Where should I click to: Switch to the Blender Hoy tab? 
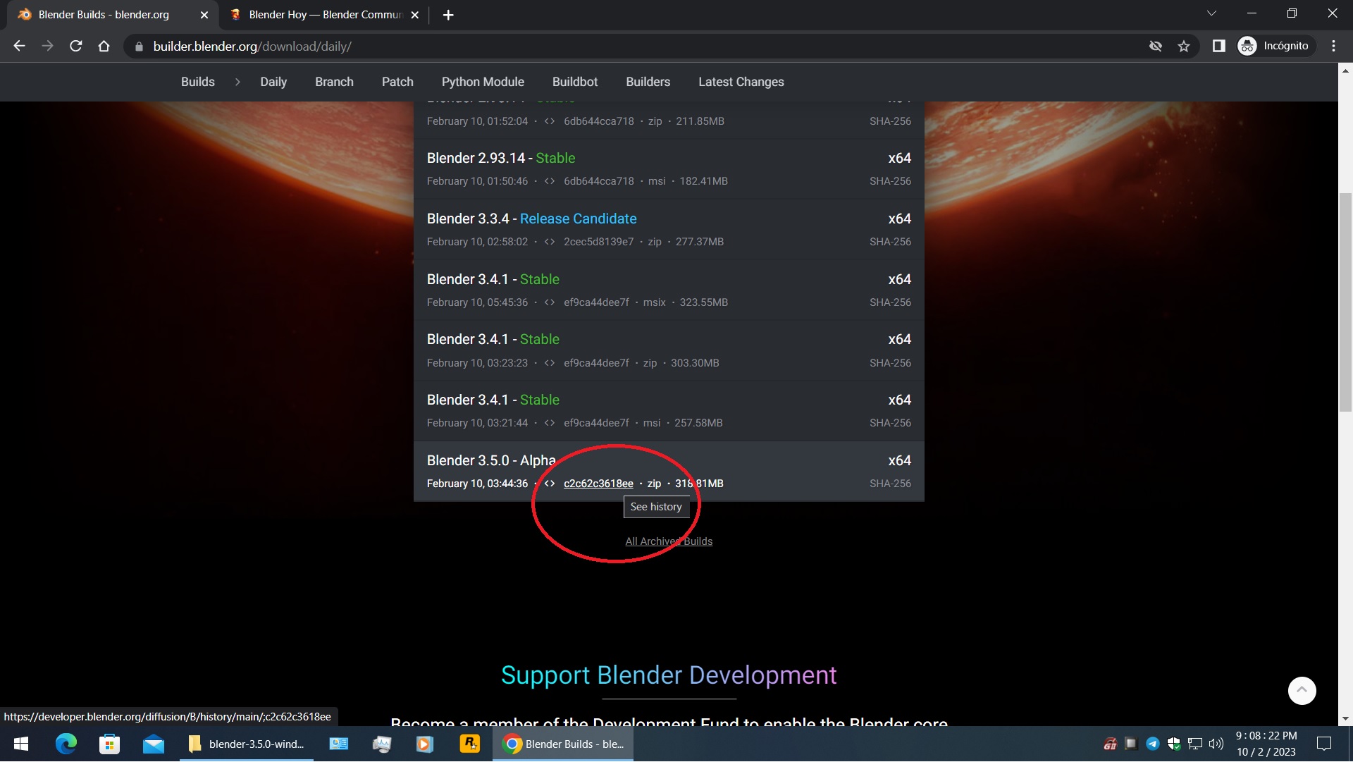(x=324, y=15)
